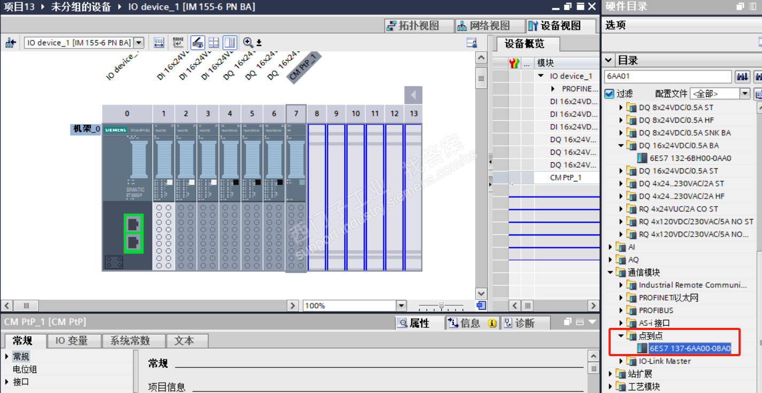Toggle the 过滤 filter checkbox

pos(609,94)
